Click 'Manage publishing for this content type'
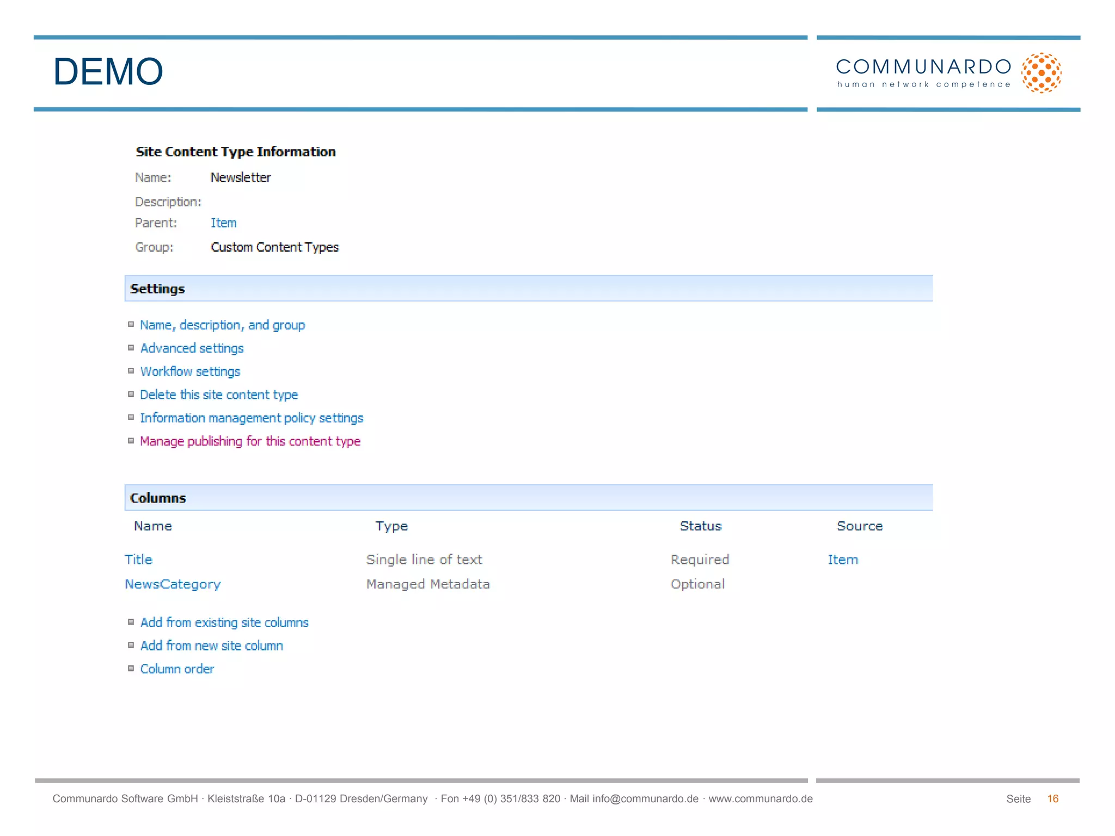 click(250, 441)
